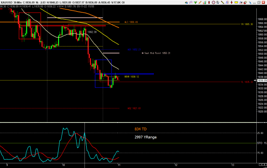Click the MS2 1821.61 level label

click(x=134, y=108)
